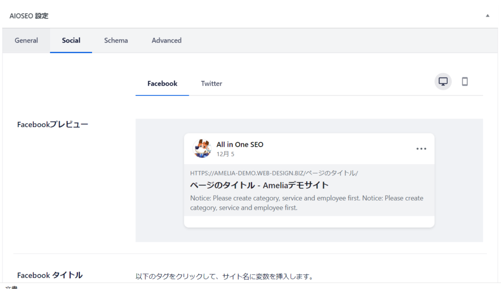Viewport: 501px width, 289px height.
Task: Click the All in One SEO page name
Action: (x=240, y=144)
